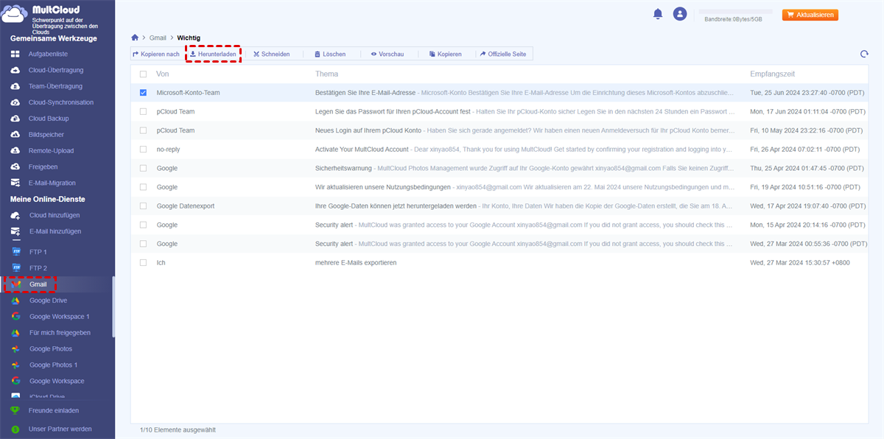Click the Unser Partner werden icon
Screen dimensions: 884x439
point(15,429)
